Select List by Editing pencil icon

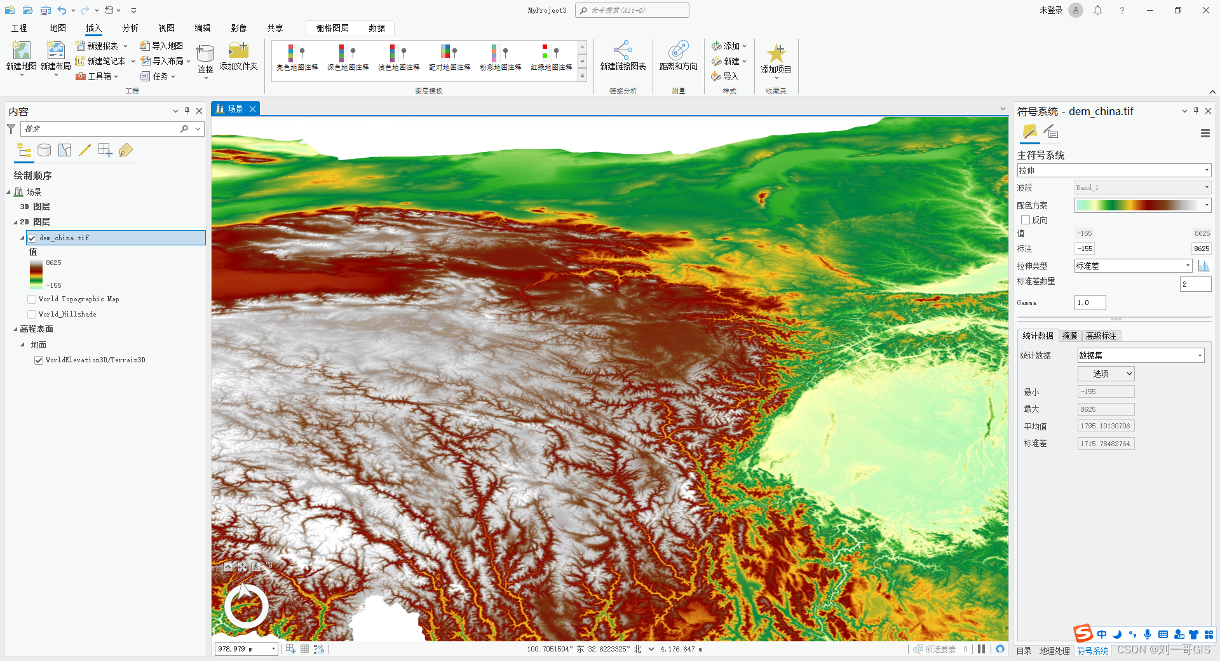click(x=85, y=150)
